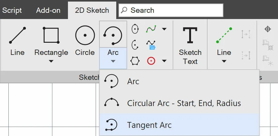Select the Polygon hexagon tool icon
Screen dimensions: 278x136
(x=135, y=61)
